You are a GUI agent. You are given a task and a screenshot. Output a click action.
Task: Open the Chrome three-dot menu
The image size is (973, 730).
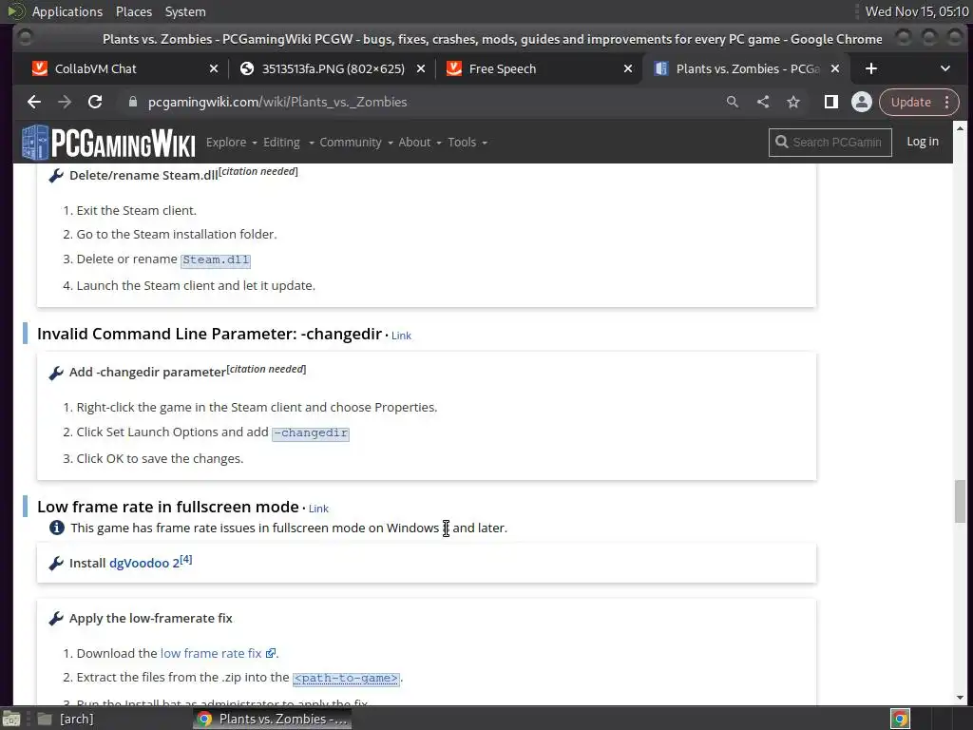(947, 102)
